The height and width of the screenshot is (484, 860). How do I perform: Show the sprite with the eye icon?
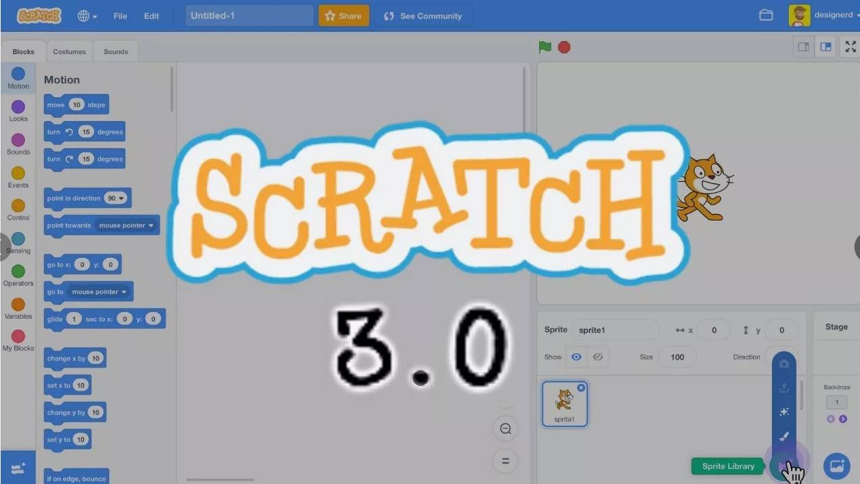click(x=576, y=357)
